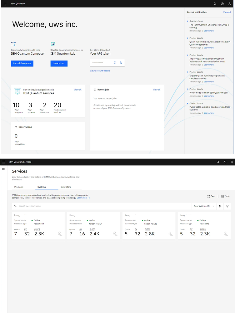This screenshot has width=235, height=313.
Task: Click search icon in IBM Quantum header
Action: tap(215, 4)
